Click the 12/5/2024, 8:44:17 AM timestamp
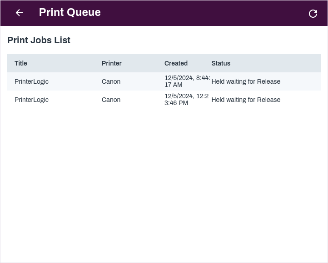 (187, 81)
